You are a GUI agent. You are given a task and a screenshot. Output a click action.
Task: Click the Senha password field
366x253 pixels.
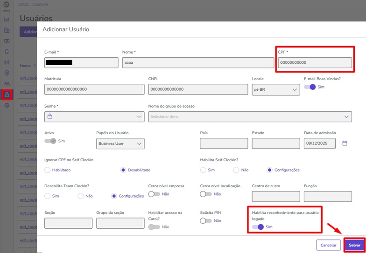94,116
